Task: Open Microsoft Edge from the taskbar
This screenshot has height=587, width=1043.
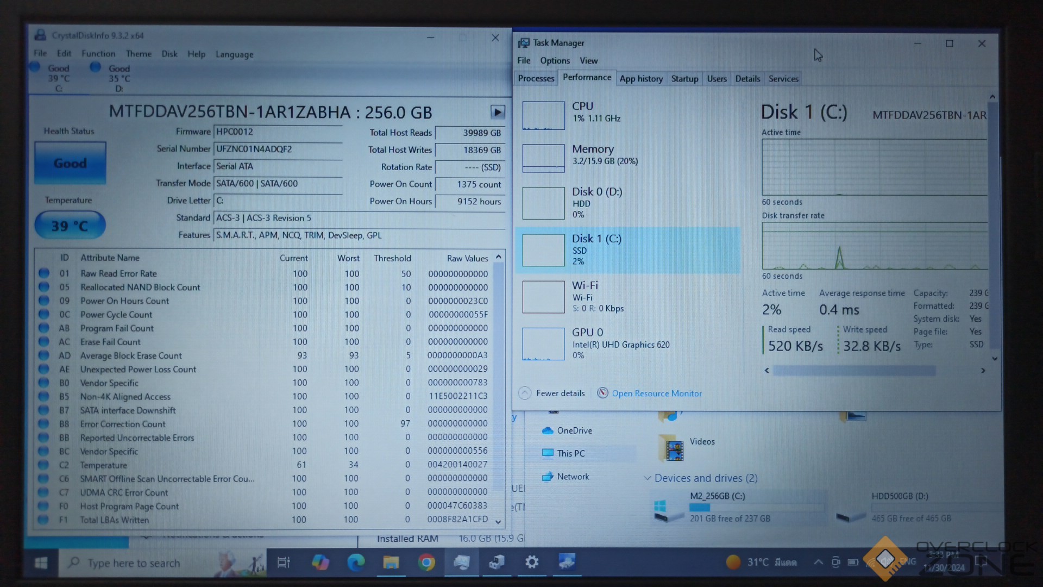Action: click(x=356, y=563)
